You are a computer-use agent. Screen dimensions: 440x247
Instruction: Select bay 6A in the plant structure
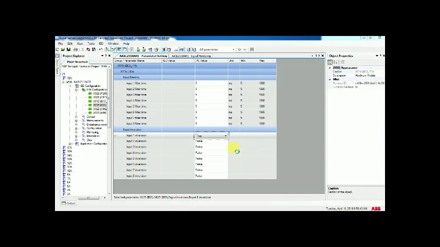tap(68, 182)
